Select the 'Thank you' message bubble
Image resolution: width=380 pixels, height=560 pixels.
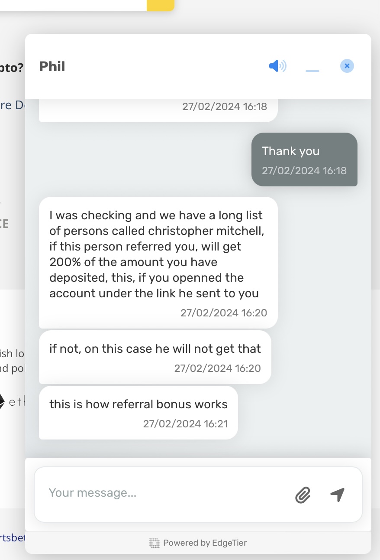coord(304,160)
